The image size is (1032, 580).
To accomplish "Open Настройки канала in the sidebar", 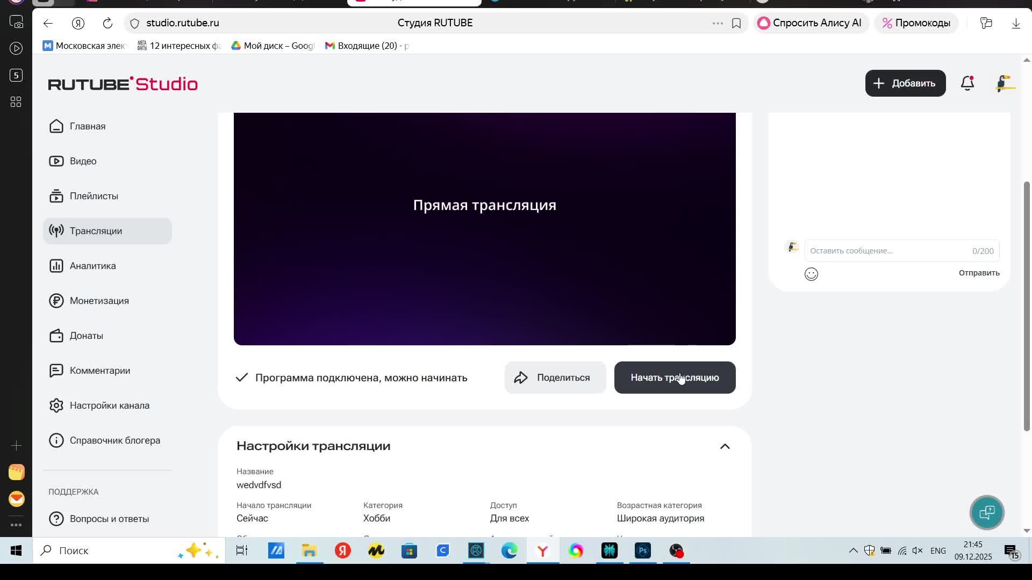I will pyautogui.click(x=109, y=405).
